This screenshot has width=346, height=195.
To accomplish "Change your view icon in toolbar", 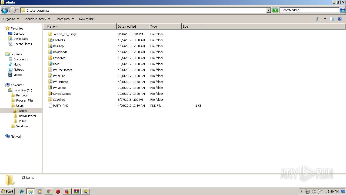I will tap(318, 19).
